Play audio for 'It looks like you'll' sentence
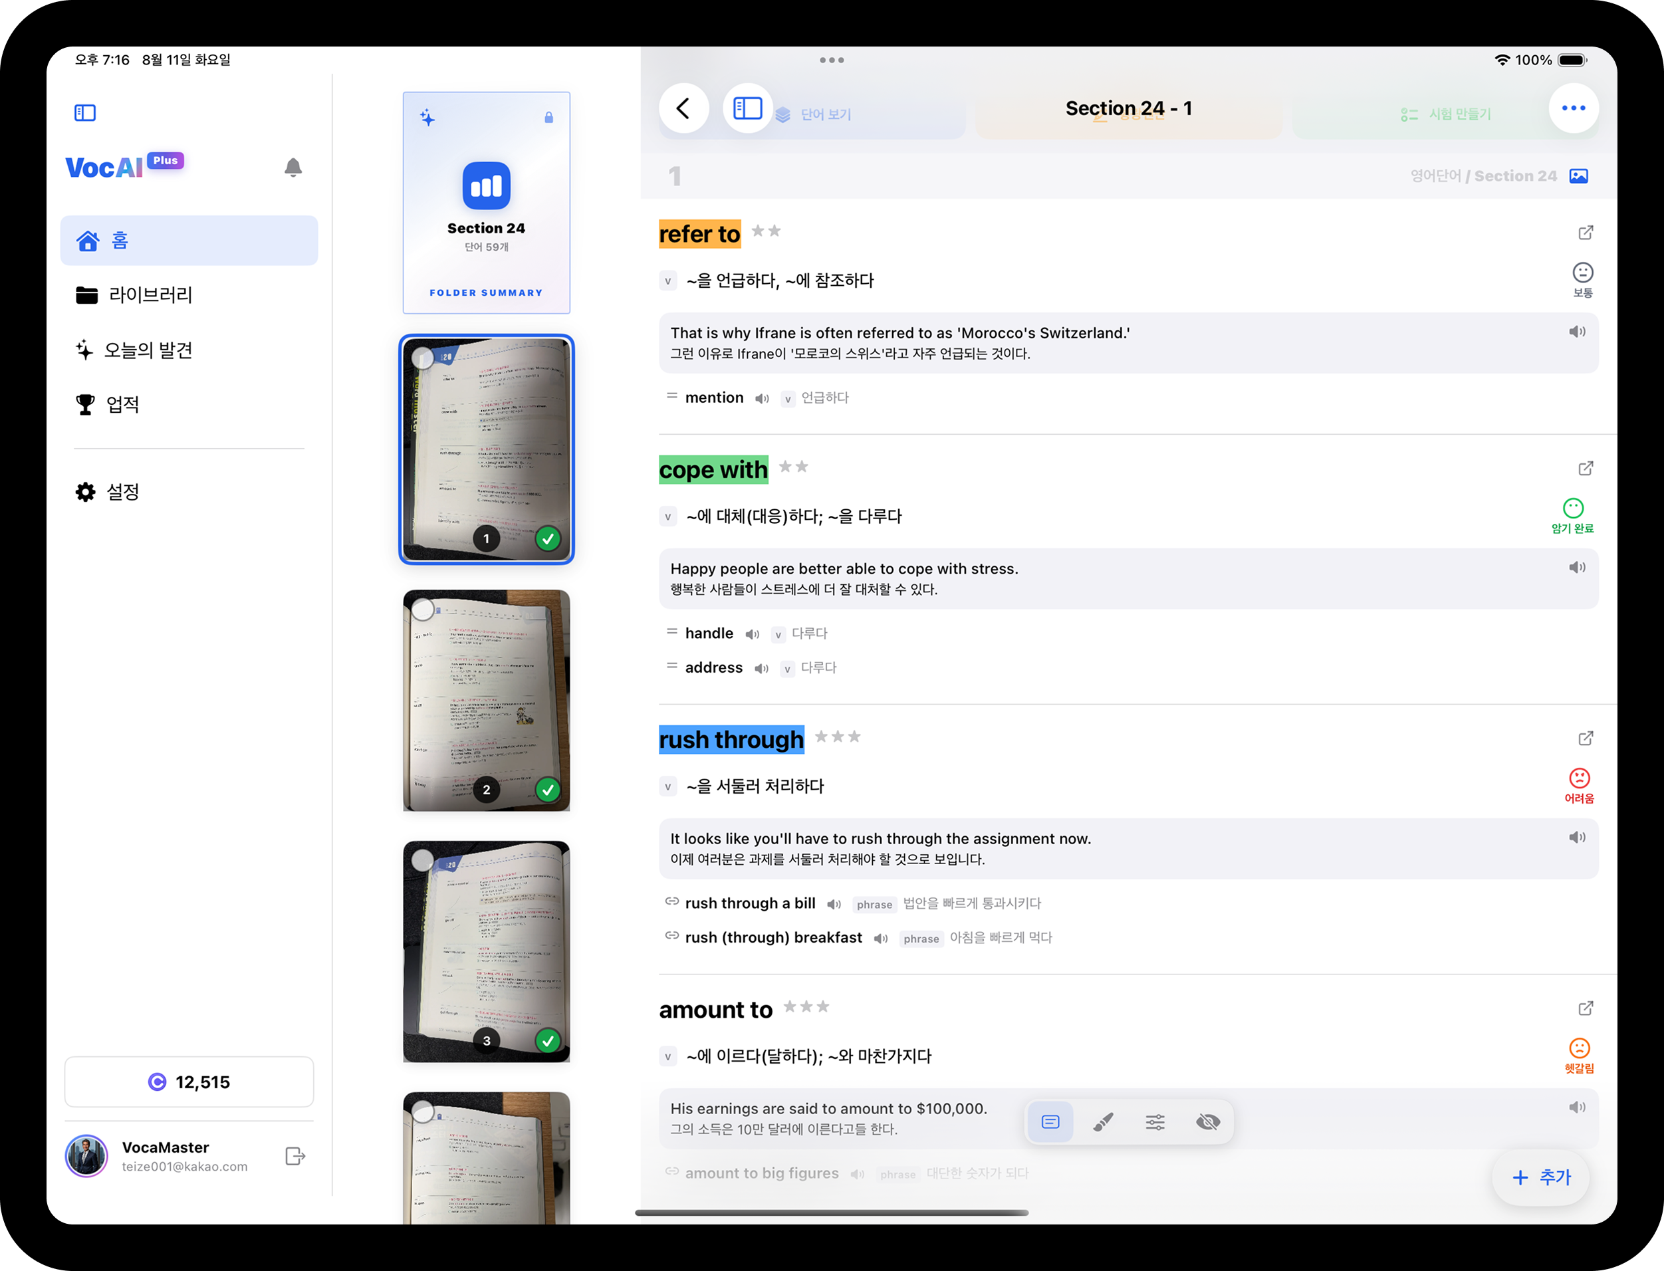Image resolution: width=1664 pixels, height=1271 pixels. (1577, 838)
